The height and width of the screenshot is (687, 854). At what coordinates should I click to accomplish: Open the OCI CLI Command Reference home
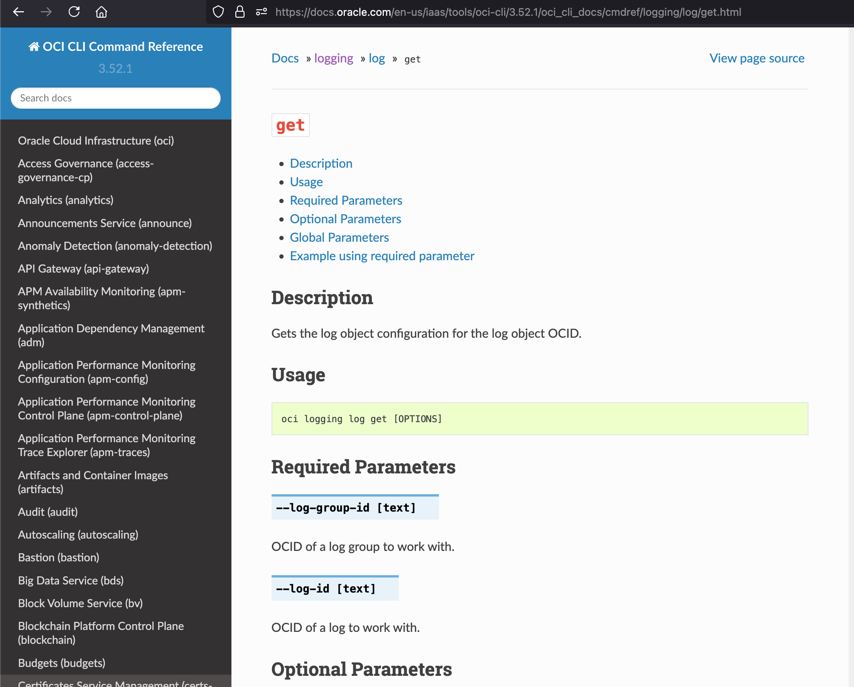click(116, 47)
